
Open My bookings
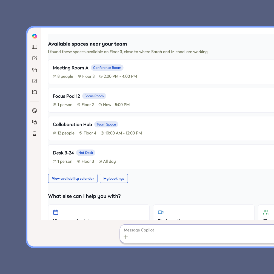pyautogui.click(x=114, y=178)
